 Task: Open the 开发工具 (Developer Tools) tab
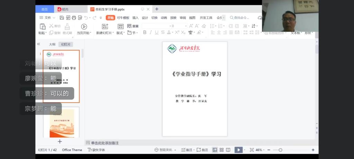click(206, 18)
